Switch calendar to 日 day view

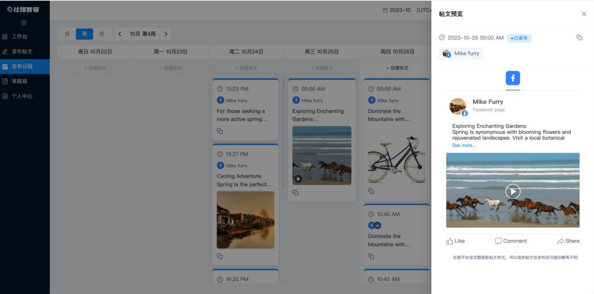tap(67, 34)
